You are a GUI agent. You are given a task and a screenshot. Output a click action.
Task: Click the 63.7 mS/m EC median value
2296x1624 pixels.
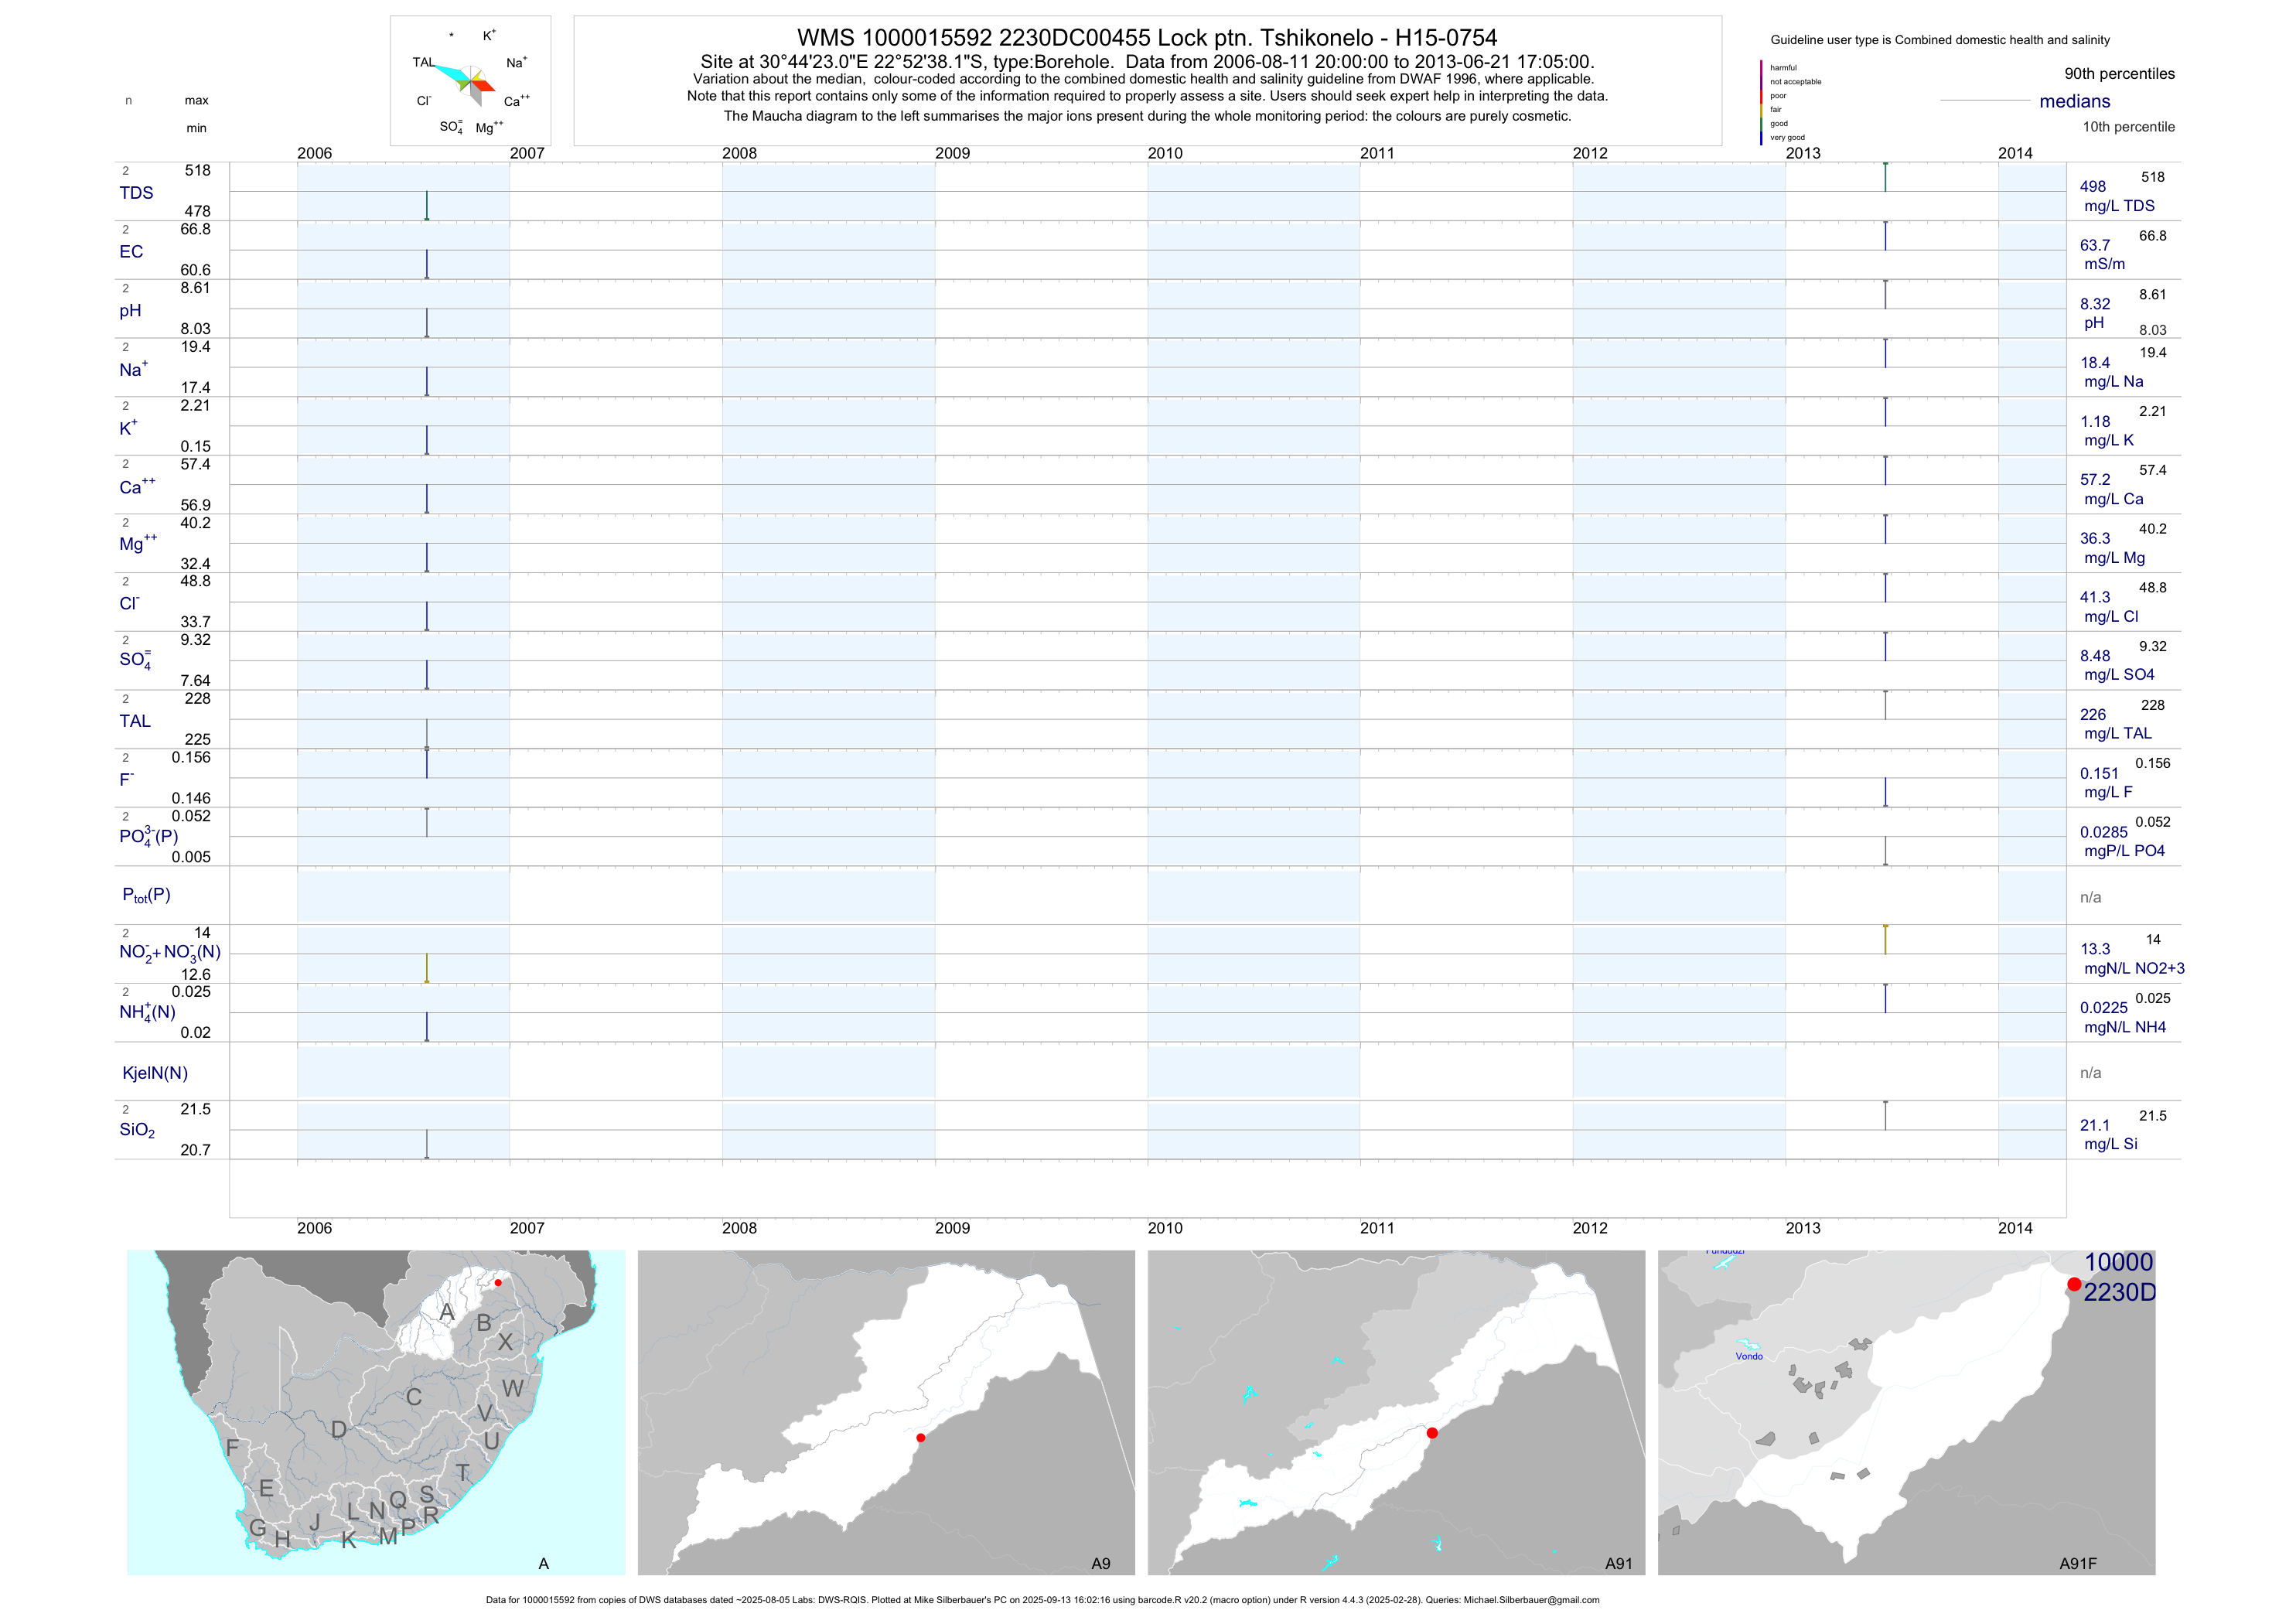coord(2095,245)
